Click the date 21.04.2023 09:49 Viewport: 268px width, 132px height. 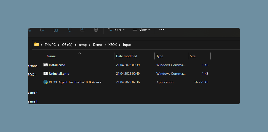pyautogui.click(x=128, y=74)
